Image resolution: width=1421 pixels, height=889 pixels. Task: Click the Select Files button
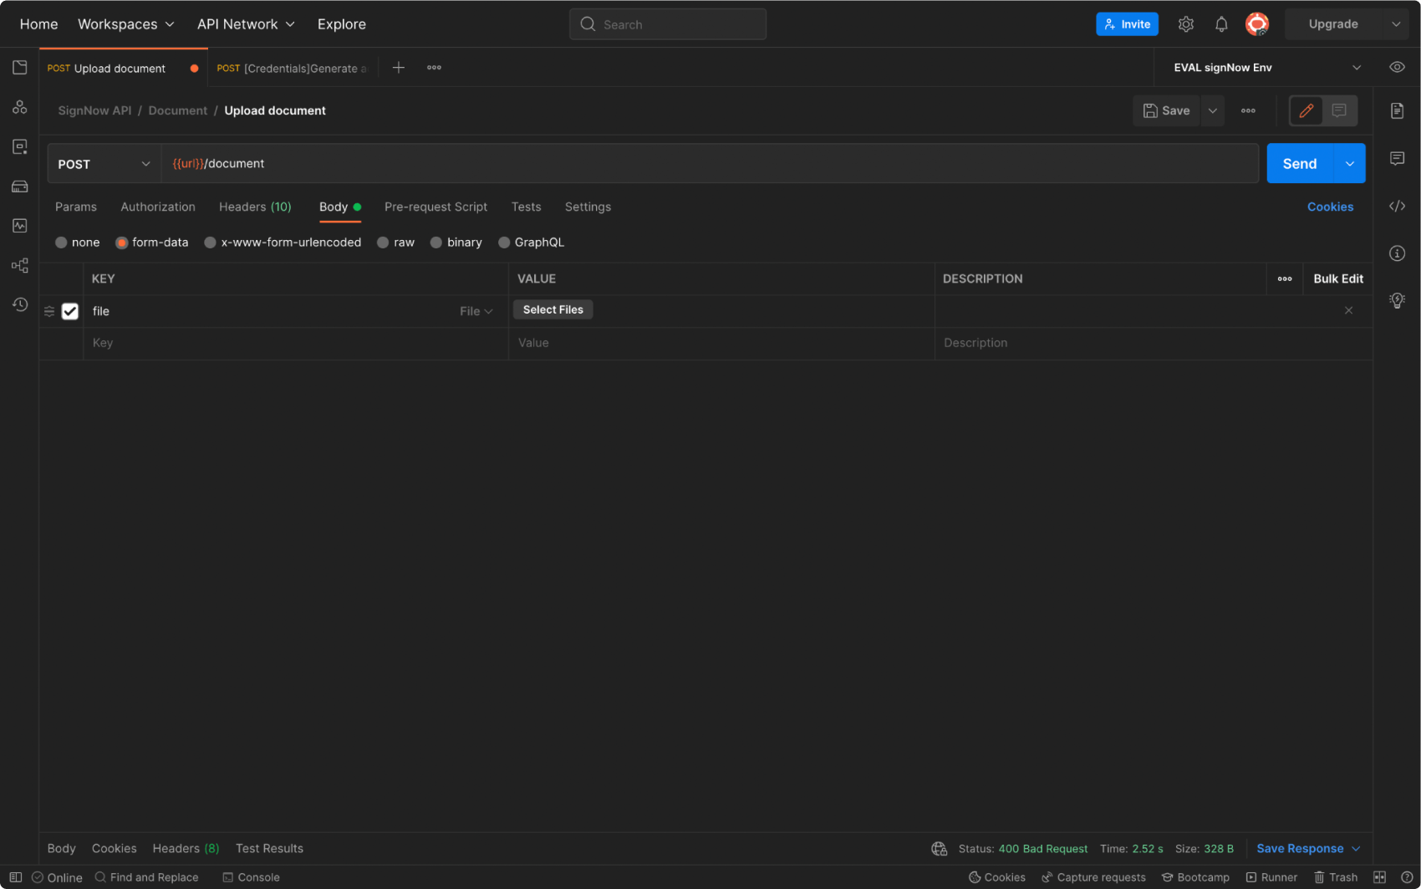(553, 309)
